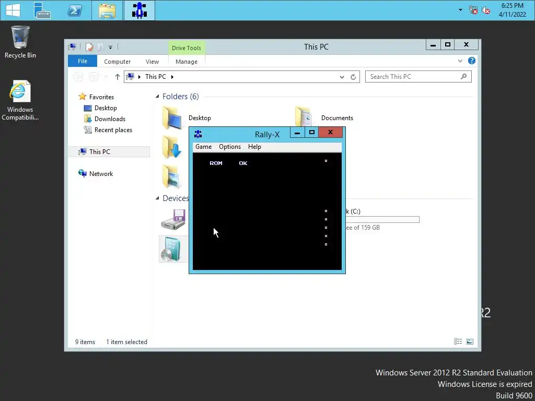Open the Game menu in Rally-X
The width and height of the screenshot is (535, 401).
tap(203, 147)
